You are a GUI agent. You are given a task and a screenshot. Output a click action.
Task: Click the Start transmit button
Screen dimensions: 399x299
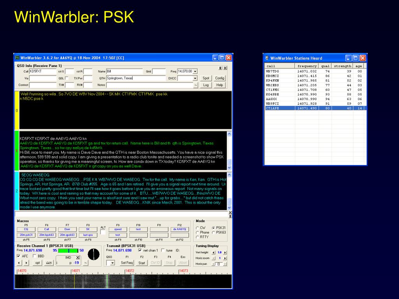[x=142, y=263]
